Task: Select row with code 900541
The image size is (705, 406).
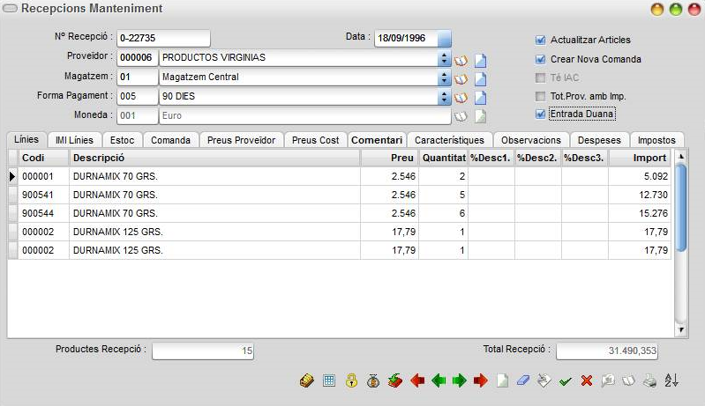Action: coord(340,195)
